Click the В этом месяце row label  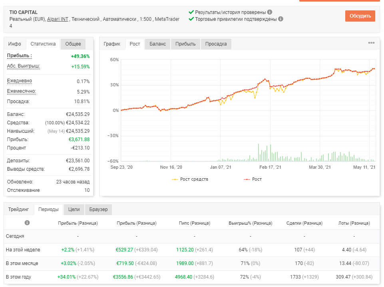pyautogui.click(x=22, y=263)
